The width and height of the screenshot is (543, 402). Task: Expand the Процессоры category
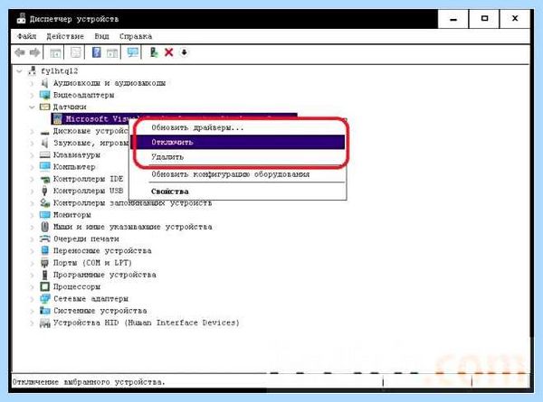click(x=32, y=287)
